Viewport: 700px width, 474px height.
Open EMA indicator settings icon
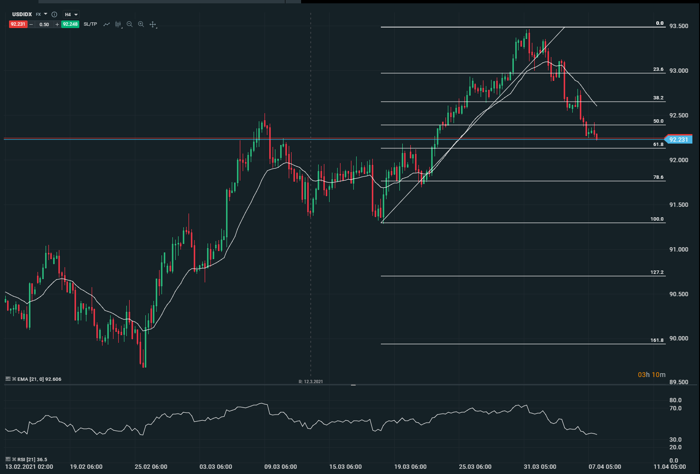click(8, 379)
